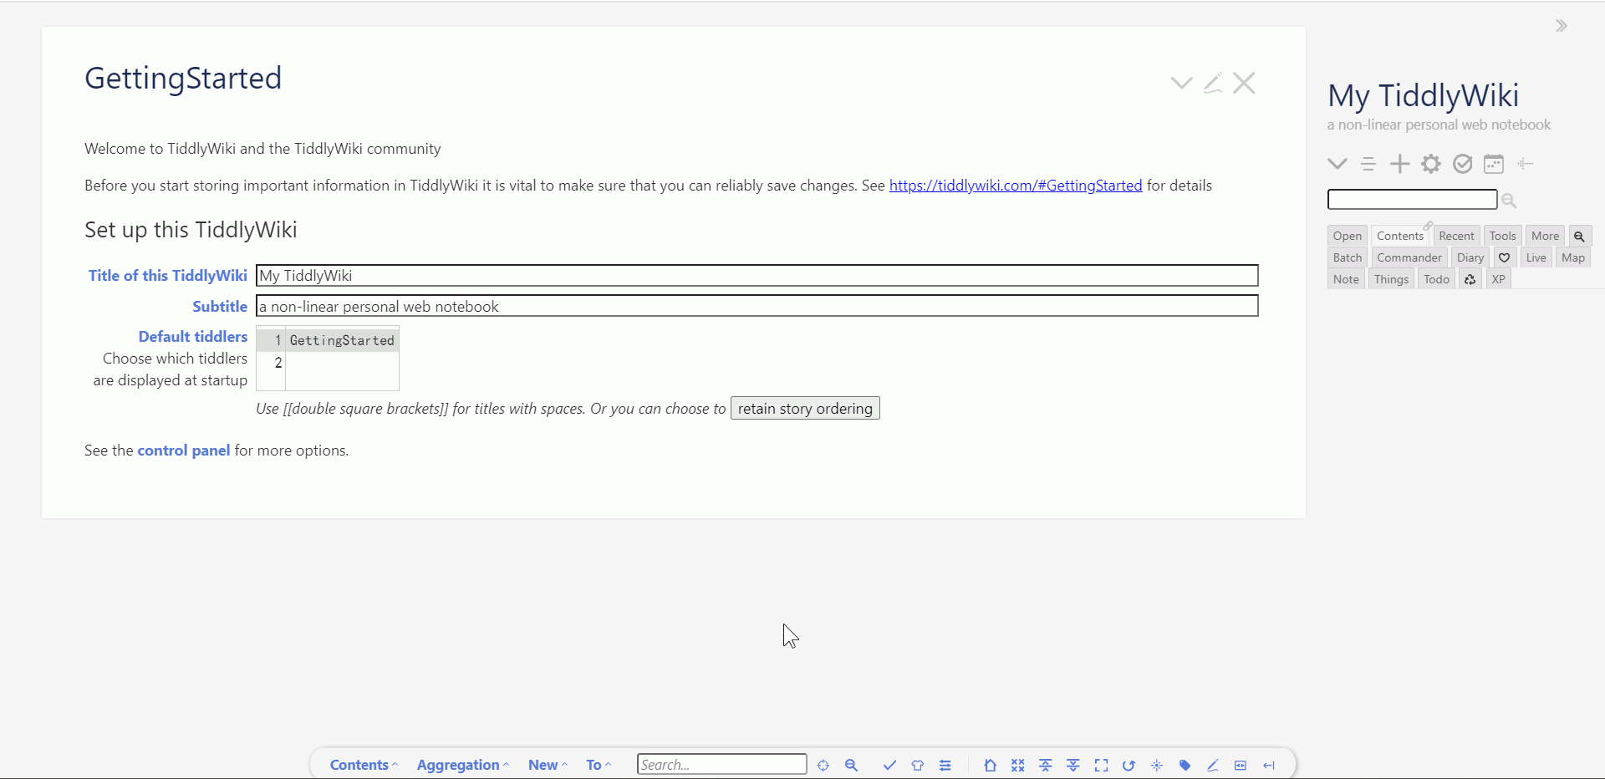The image size is (1605, 779).
Task: Close the GettingStarted tiddler
Action: click(1244, 83)
